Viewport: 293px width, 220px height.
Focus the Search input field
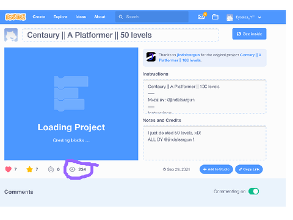coord(152,16)
